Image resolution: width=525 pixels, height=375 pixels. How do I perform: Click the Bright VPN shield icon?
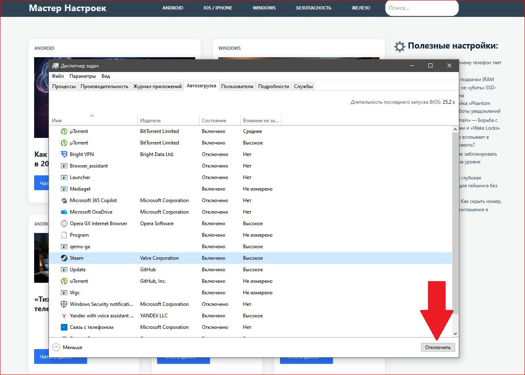64,154
